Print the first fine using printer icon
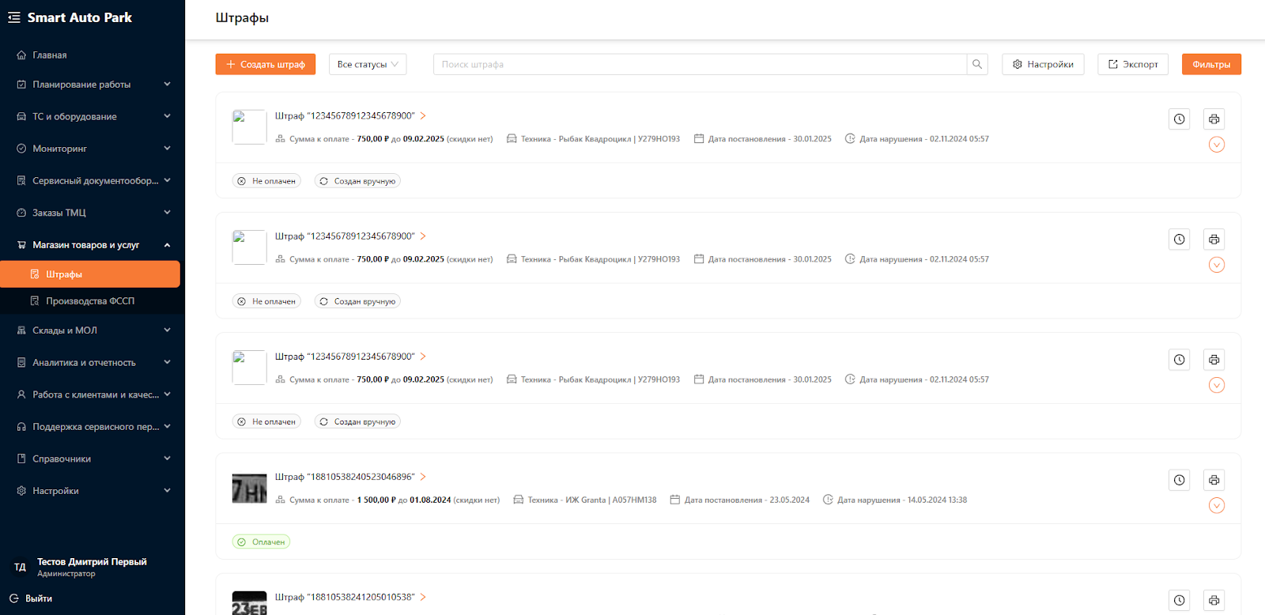 pyautogui.click(x=1214, y=119)
